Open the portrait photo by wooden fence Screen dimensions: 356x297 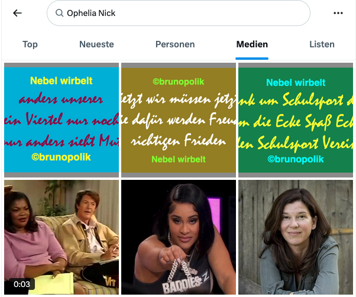[296, 237]
